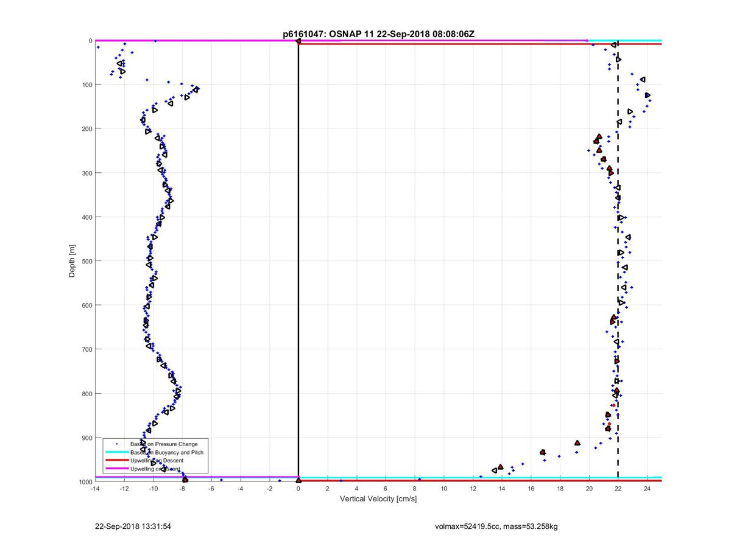Click the 22 tick on velocity axis
The image size is (731, 541).
click(618, 489)
